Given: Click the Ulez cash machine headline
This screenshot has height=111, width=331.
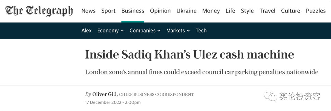Looking at the screenshot, I should (x=190, y=55).
